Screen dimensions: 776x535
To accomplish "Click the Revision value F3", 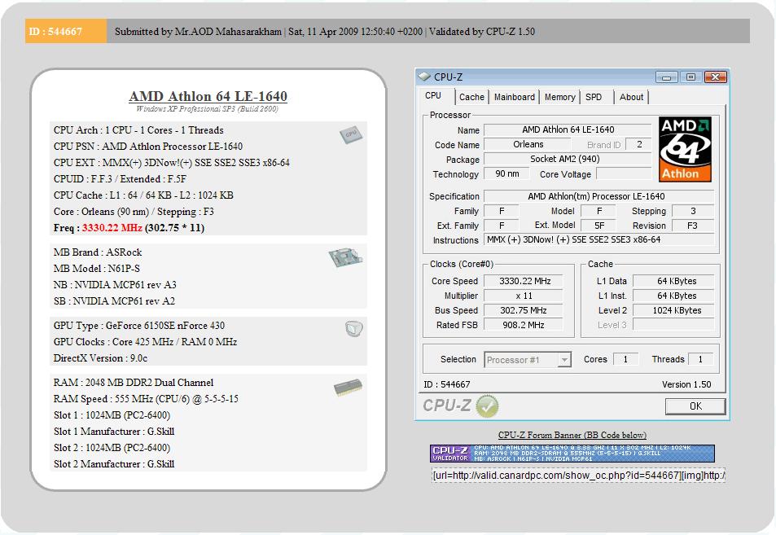I will point(693,226).
